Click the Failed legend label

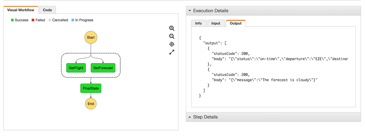(x=40, y=20)
